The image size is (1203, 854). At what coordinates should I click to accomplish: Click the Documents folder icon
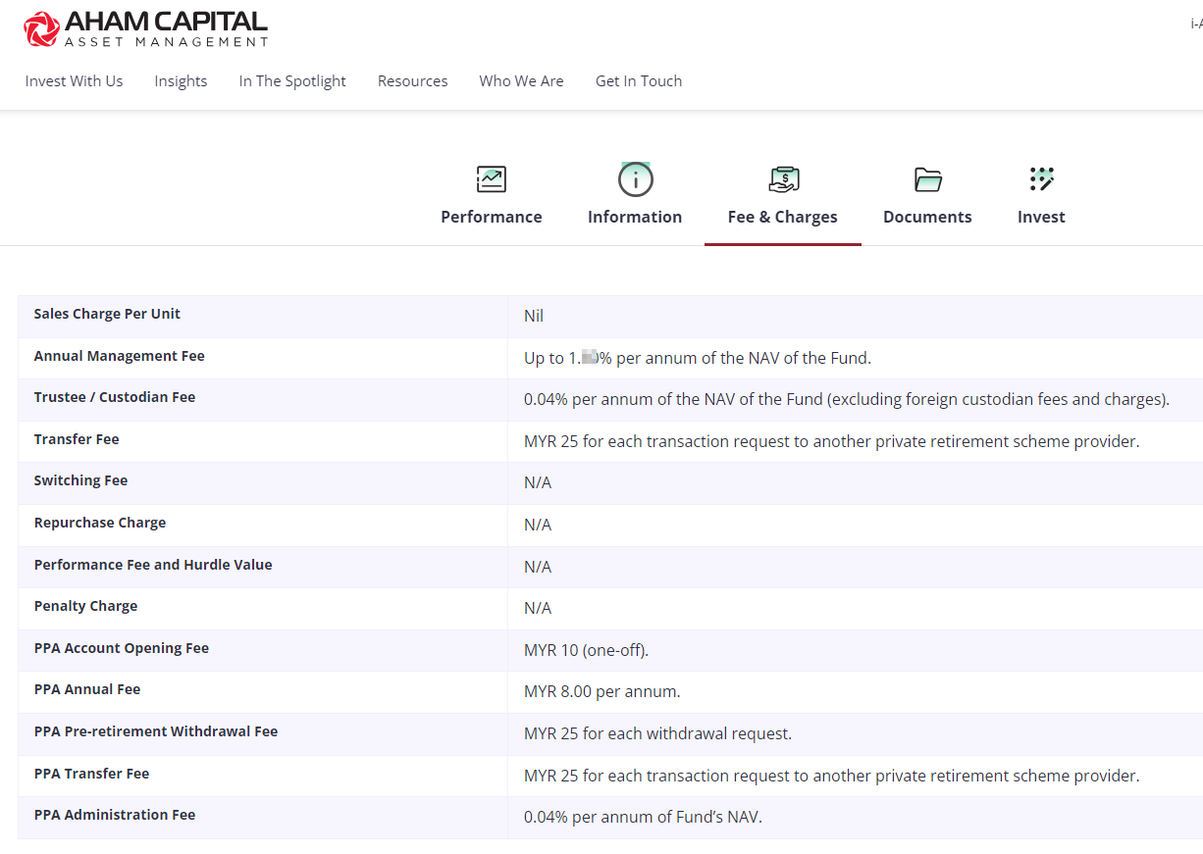(x=927, y=179)
